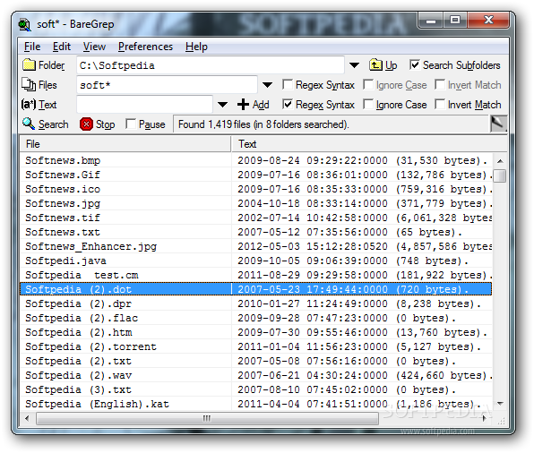Open the Folder path history dropdown
Viewport: 534px width, 453px height.
tap(355, 64)
